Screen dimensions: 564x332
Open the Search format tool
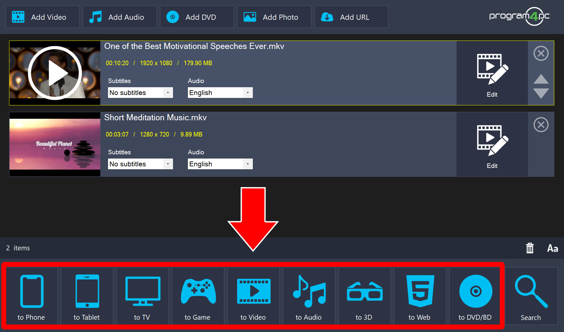[x=531, y=296]
